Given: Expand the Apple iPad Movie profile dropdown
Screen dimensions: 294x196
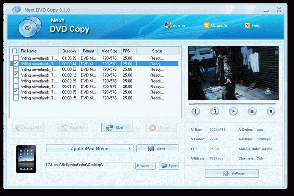Looking at the screenshot, I should (129, 148).
